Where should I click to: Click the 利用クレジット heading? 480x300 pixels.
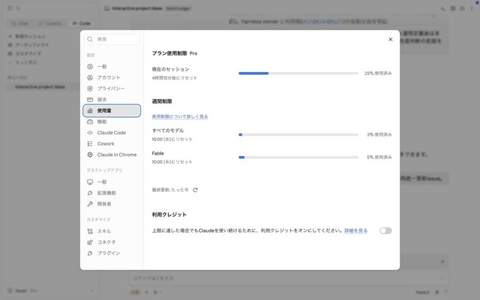[x=169, y=215]
